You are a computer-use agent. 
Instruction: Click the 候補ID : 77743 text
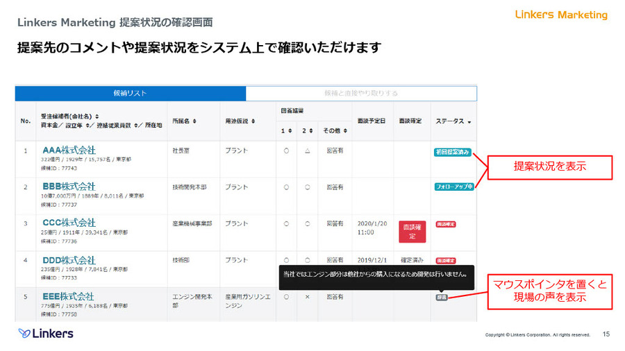tap(59, 169)
